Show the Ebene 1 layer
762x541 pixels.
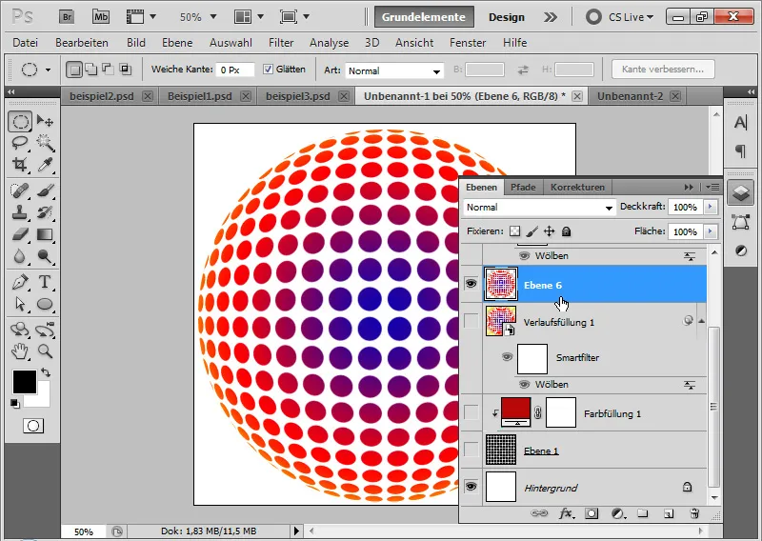pos(471,450)
